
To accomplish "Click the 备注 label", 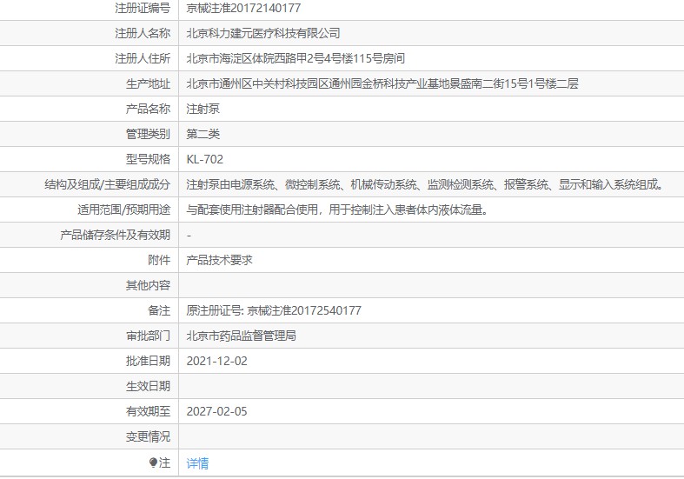I will click(159, 310).
